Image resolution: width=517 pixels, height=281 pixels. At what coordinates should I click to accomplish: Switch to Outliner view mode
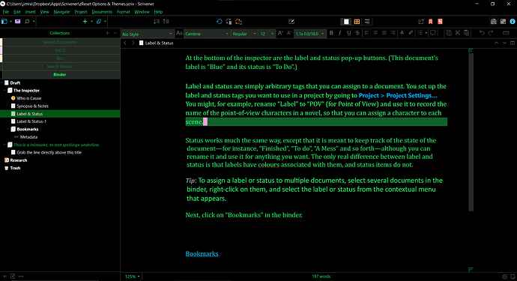[367, 22]
